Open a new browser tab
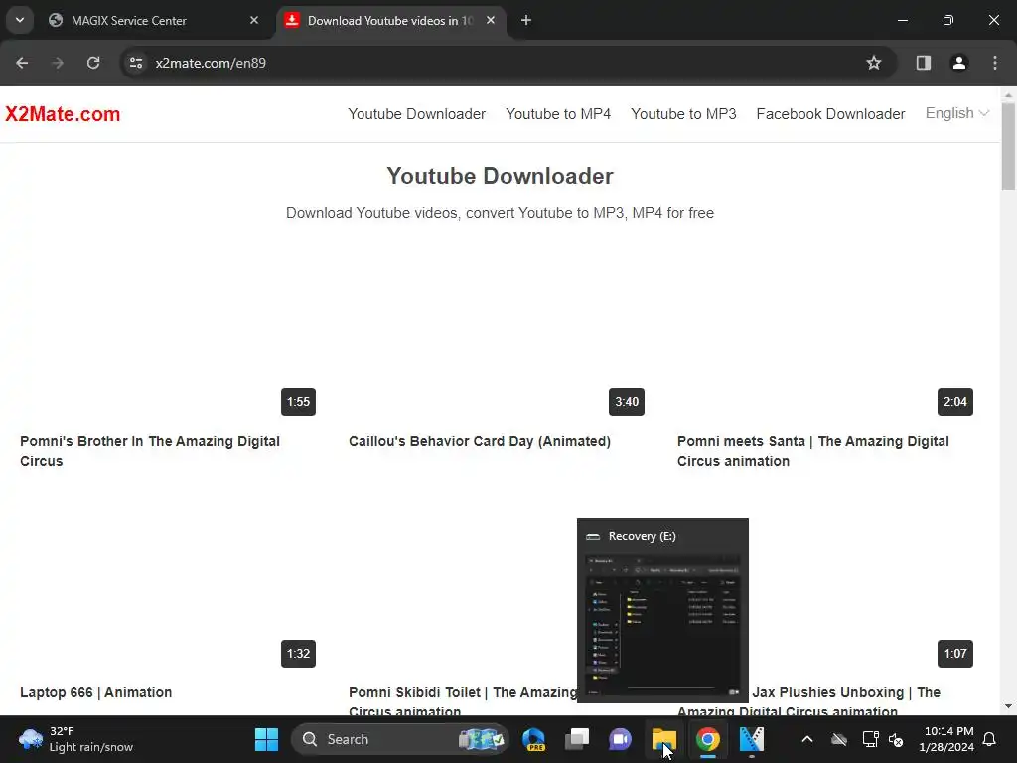Screen dimensions: 1017x763 pyautogui.click(x=526, y=20)
